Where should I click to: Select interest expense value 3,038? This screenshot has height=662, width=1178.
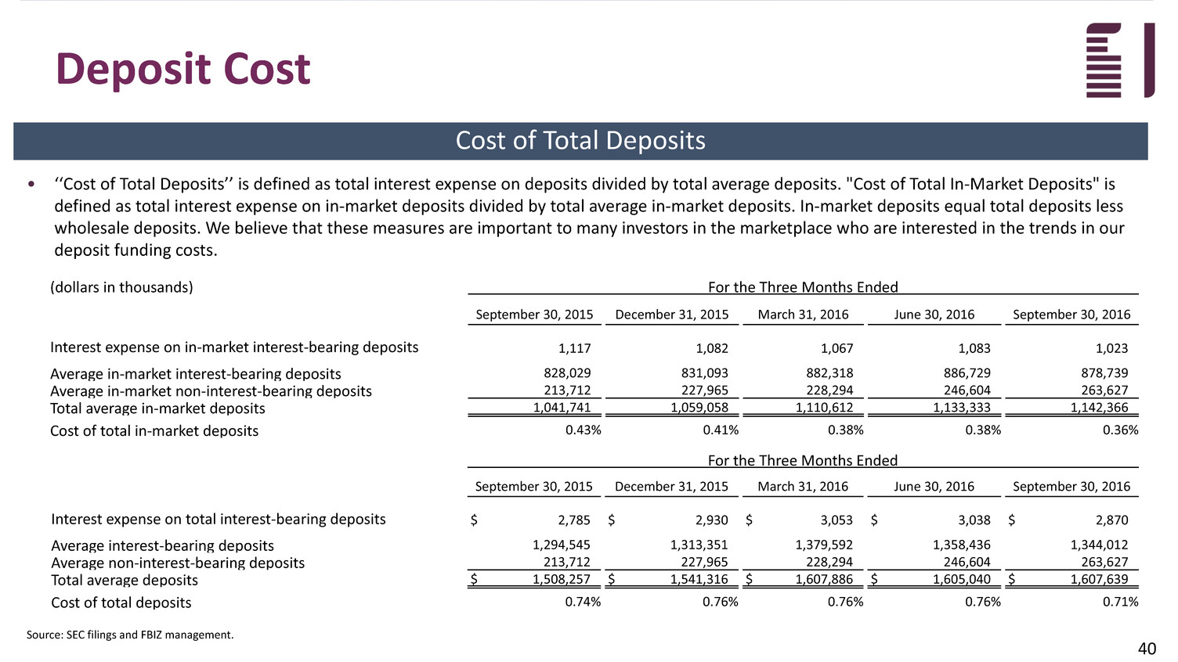point(974,520)
